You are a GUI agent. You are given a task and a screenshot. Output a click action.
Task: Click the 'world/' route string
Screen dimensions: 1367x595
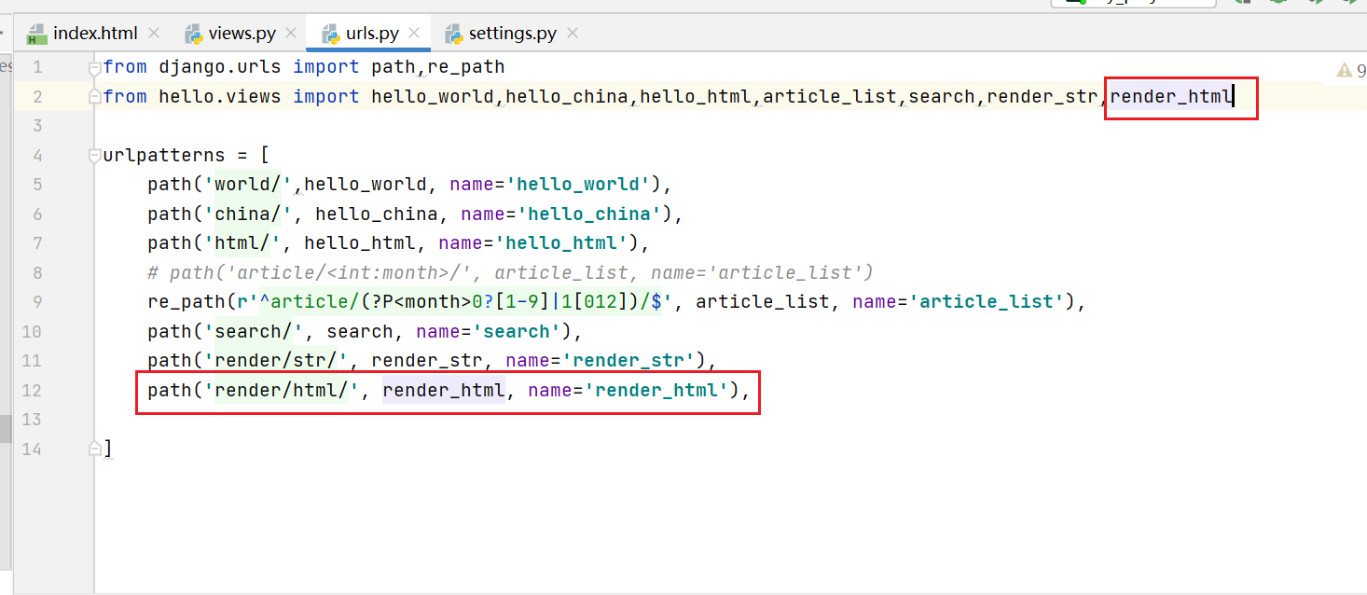[248, 185]
